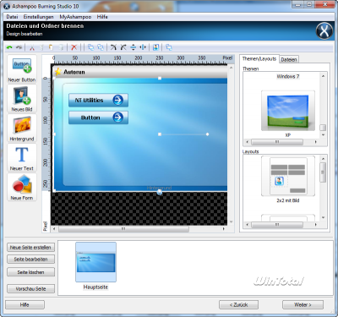338x317 pixels.
Task: Click the vertical centering arrows toolbar icon
Action: (134, 47)
